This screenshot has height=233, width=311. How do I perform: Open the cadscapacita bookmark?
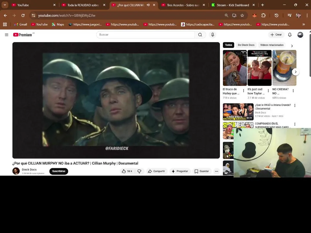(198, 24)
